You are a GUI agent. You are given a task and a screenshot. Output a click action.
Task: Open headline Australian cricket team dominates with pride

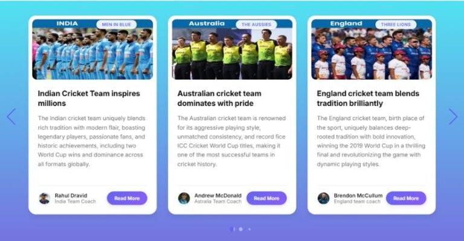click(219, 98)
